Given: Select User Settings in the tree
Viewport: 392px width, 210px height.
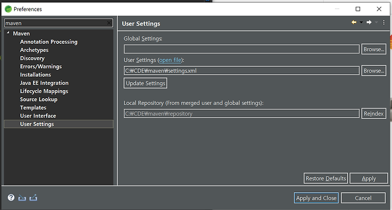Looking at the screenshot, I should click(59, 124).
